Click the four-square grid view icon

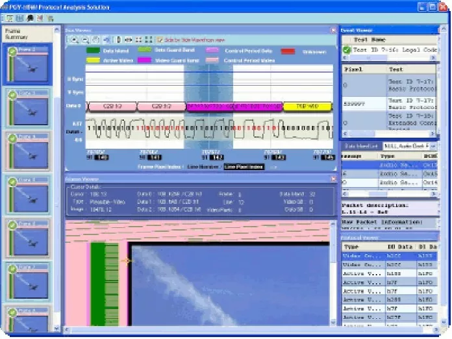149,40
